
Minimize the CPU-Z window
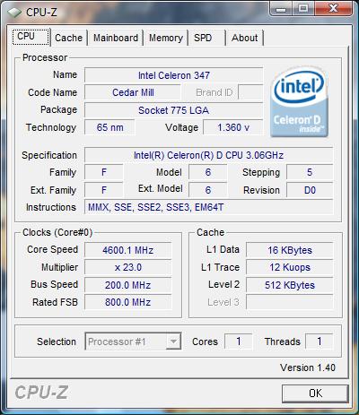(281, 8)
